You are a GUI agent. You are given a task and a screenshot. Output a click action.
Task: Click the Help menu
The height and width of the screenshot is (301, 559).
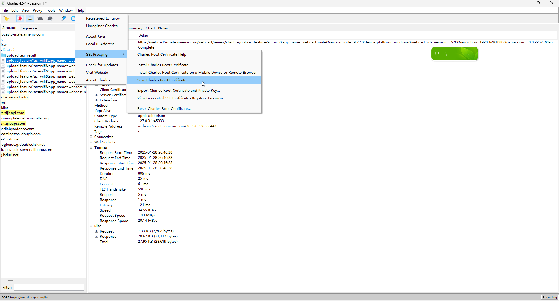[x=80, y=10]
